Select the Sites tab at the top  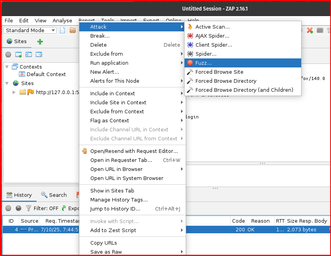[x=16, y=42]
